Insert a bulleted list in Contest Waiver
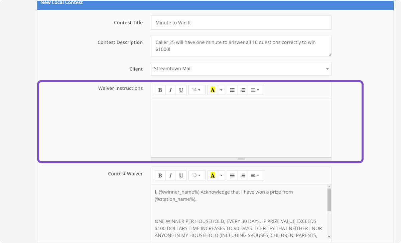The height and width of the screenshot is (243, 401). point(232,175)
